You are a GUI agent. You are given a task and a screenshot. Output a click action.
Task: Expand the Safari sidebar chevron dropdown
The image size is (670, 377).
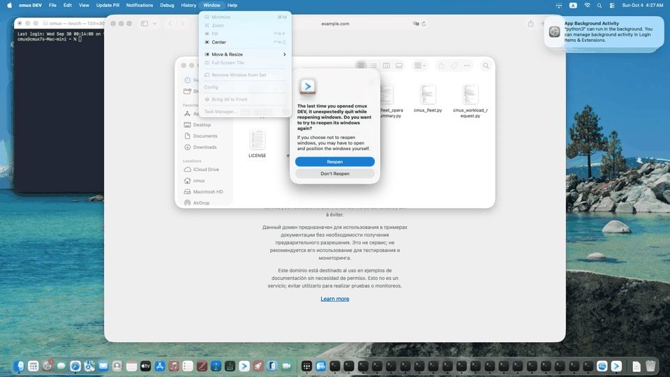154,24
